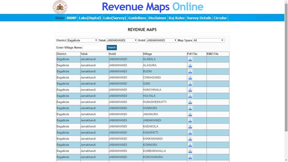Click the Revenue Maps Online title
Image resolution: width=288 pixels, height=162 pixels.
pyautogui.click(x=153, y=7)
